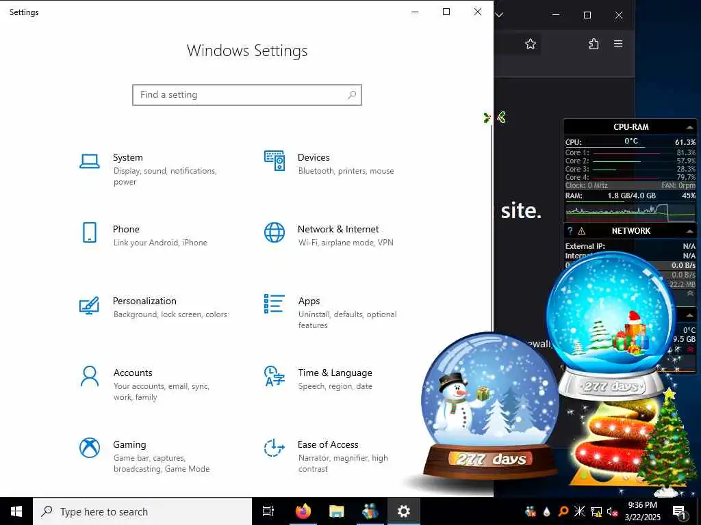Open the Apps list icon
The width and height of the screenshot is (701, 525).
[x=274, y=304]
